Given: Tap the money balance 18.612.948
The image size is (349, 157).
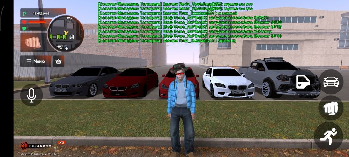Looking at the screenshot, I should pos(41,14).
